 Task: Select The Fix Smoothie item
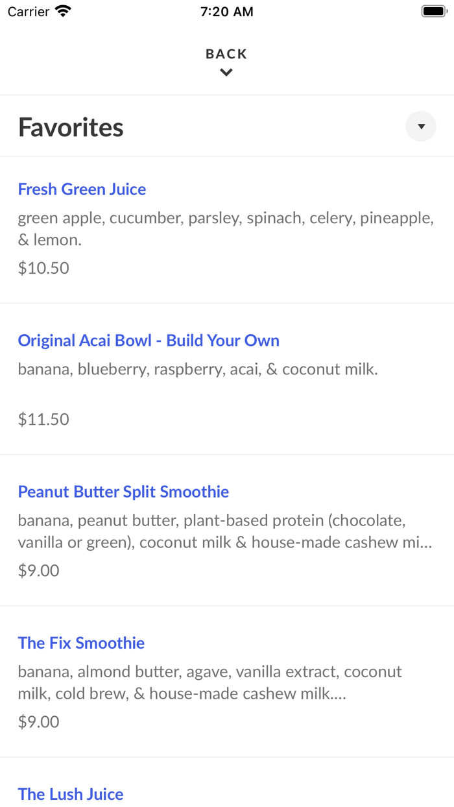tap(81, 643)
